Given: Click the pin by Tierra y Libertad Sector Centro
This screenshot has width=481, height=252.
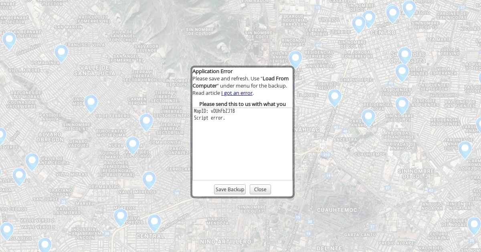Looking at the screenshot, I should click(146, 121).
